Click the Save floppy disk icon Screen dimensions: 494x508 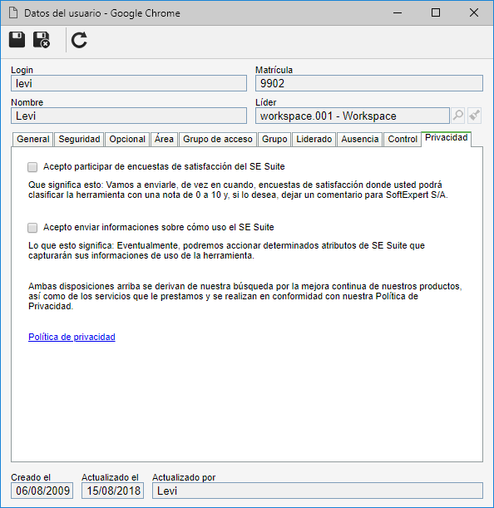(17, 40)
